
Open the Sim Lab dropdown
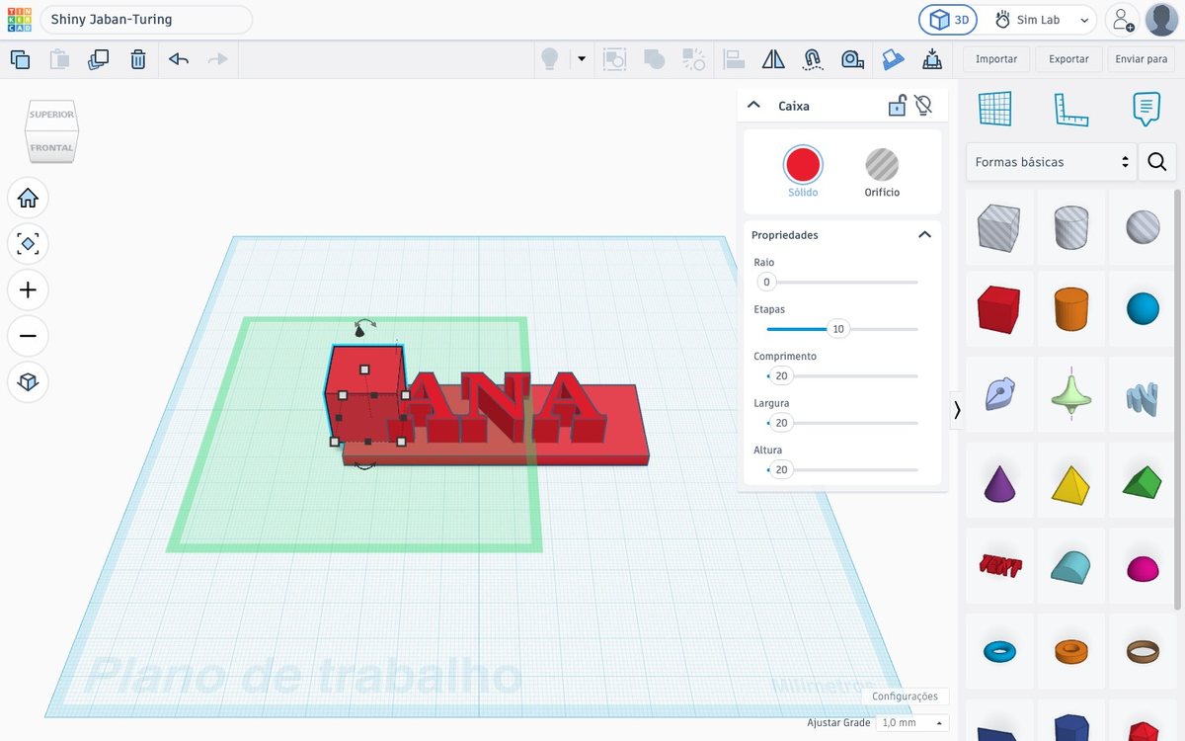tap(1044, 20)
